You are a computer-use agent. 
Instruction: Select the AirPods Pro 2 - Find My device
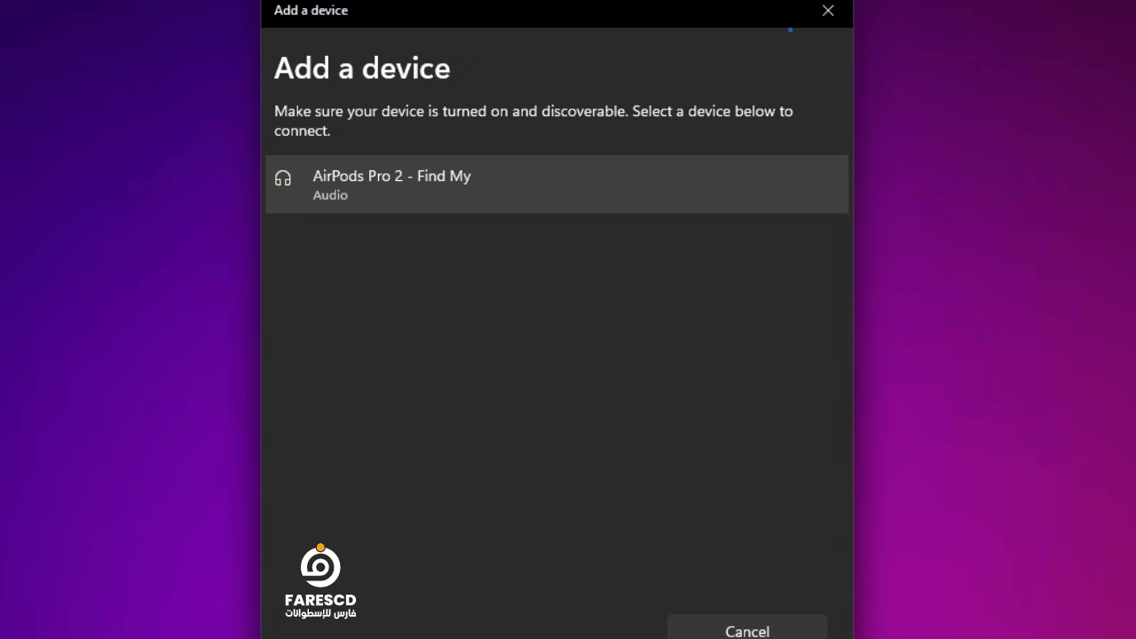(x=556, y=185)
